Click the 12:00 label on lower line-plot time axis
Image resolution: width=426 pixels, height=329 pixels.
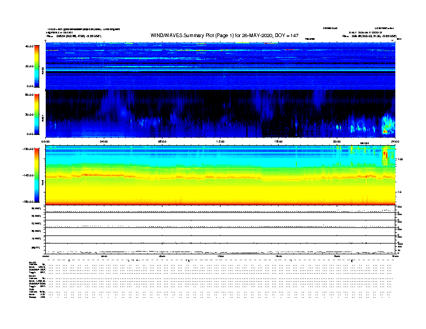pyautogui.click(x=221, y=256)
